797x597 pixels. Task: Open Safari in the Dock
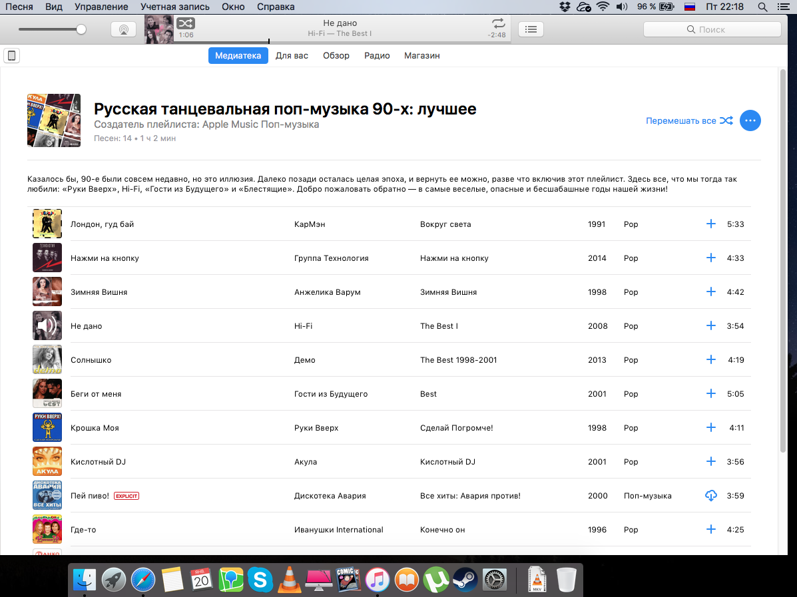[143, 580]
